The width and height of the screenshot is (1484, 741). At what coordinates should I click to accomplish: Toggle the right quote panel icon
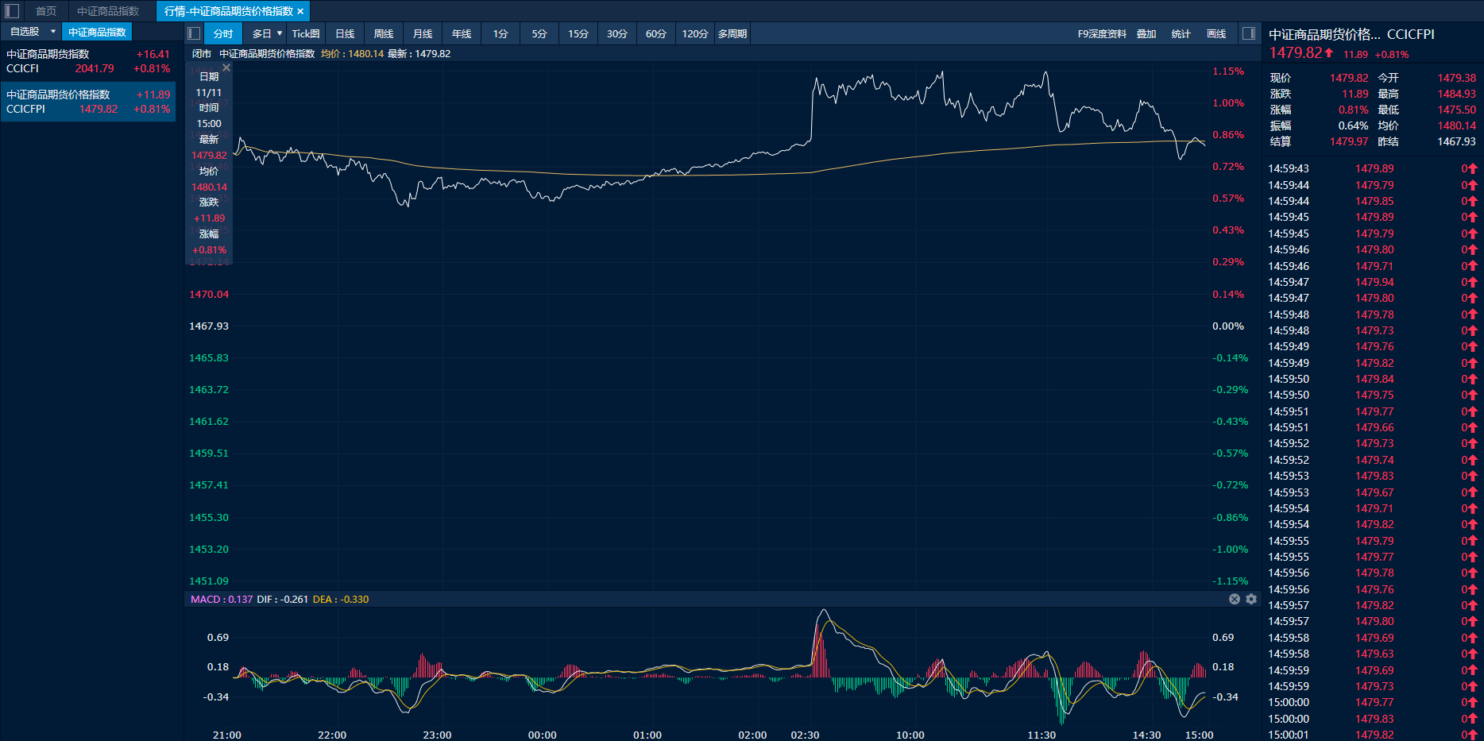click(1249, 33)
